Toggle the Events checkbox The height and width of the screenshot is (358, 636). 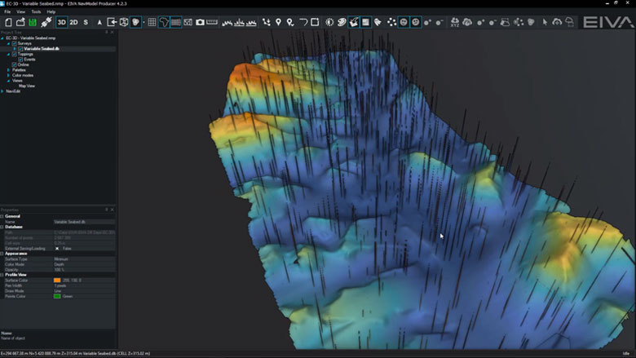pos(20,60)
